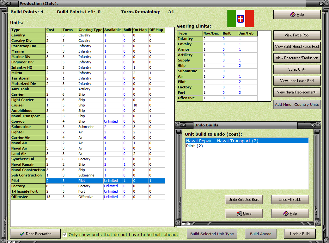This screenshot has width=329, height=243.
Task: Select the Engineer Div unit row
Action: (88, 62)
